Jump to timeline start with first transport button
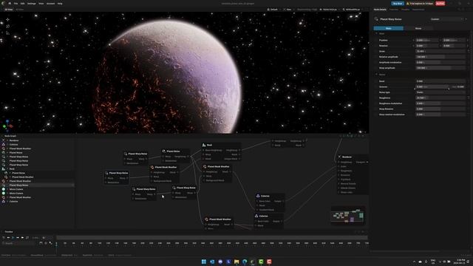The image size is (473, 266). click(4, 238)
